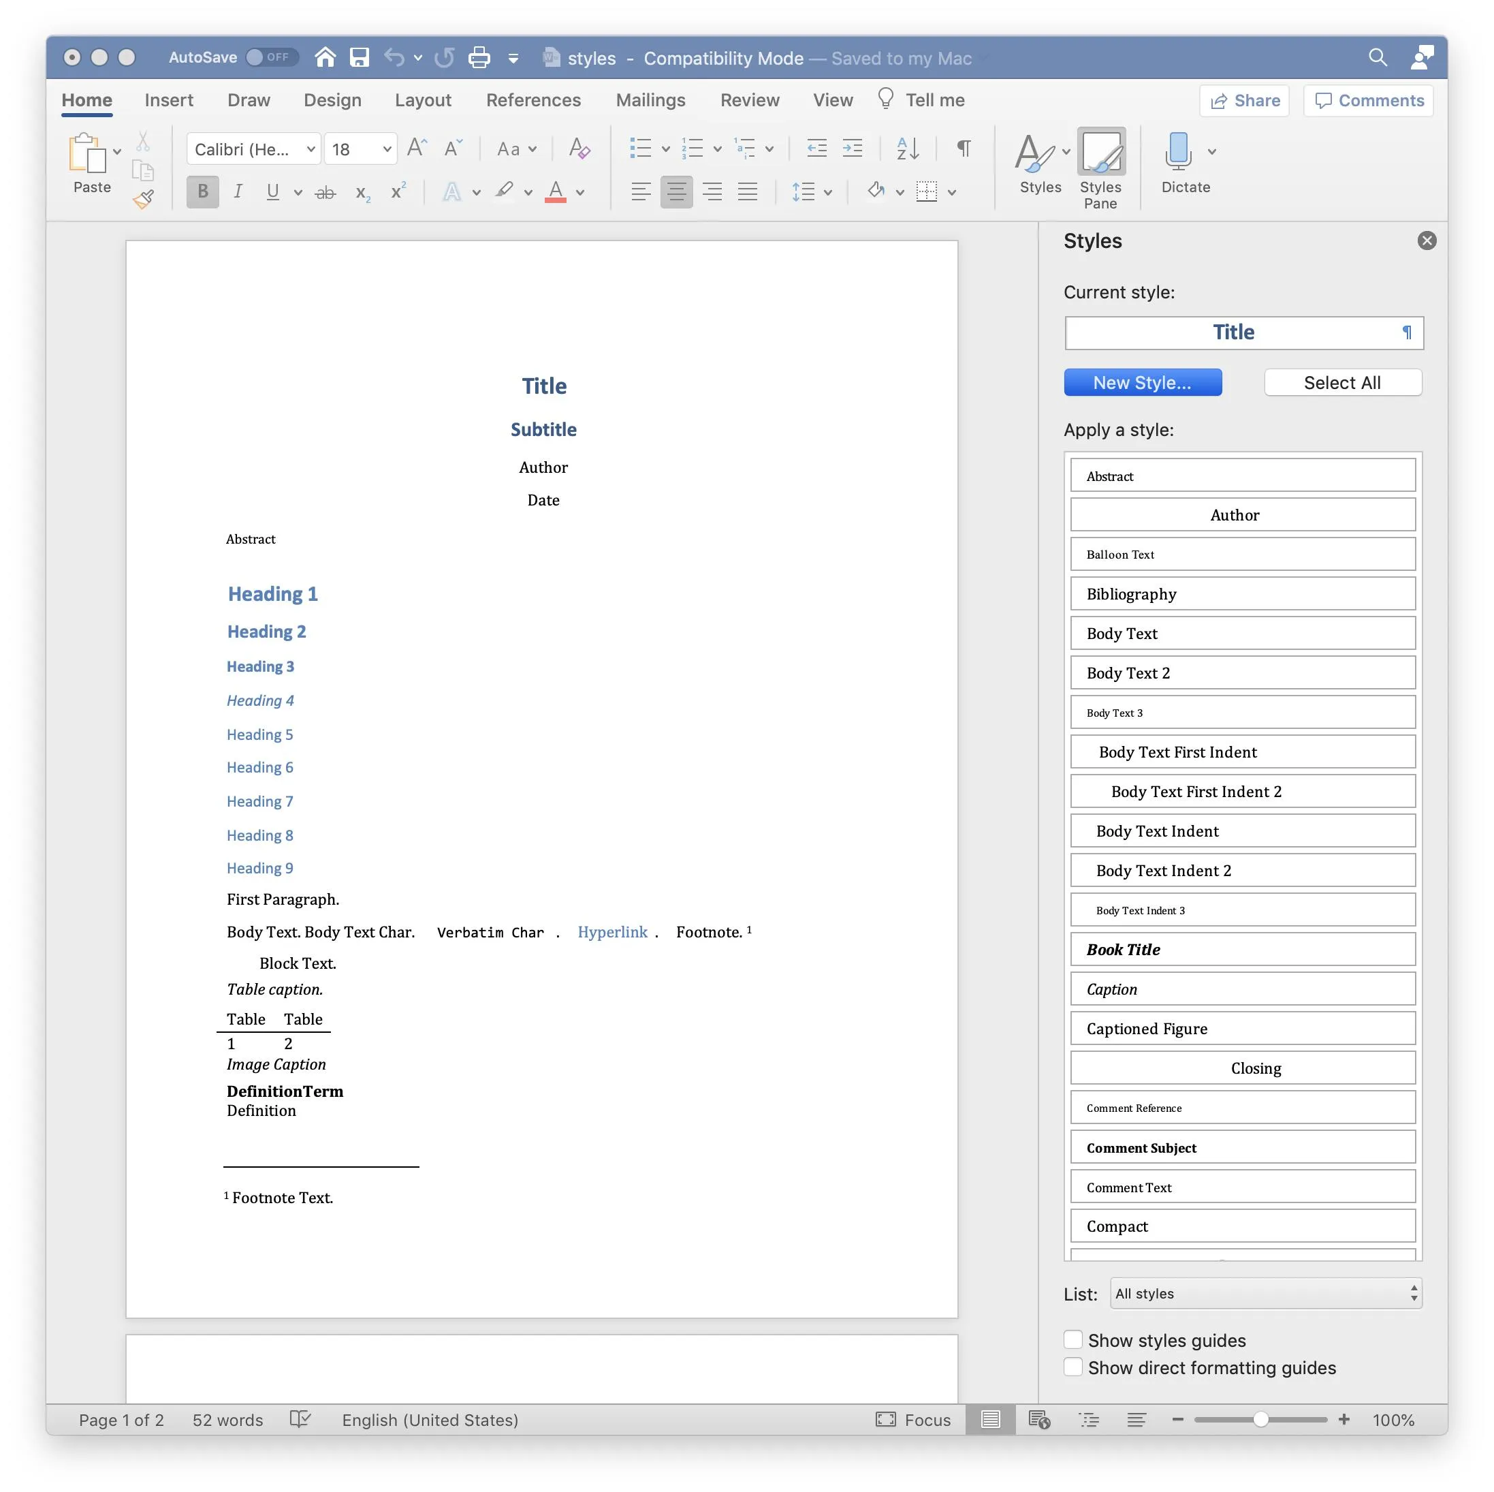The image size is (1494, 1492).
Task: Click the Format Painter brush icon
Action: (143, 200)
